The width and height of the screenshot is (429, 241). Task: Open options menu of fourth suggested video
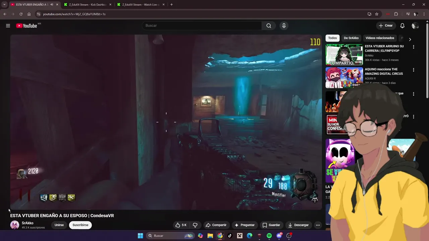point(413,117)
